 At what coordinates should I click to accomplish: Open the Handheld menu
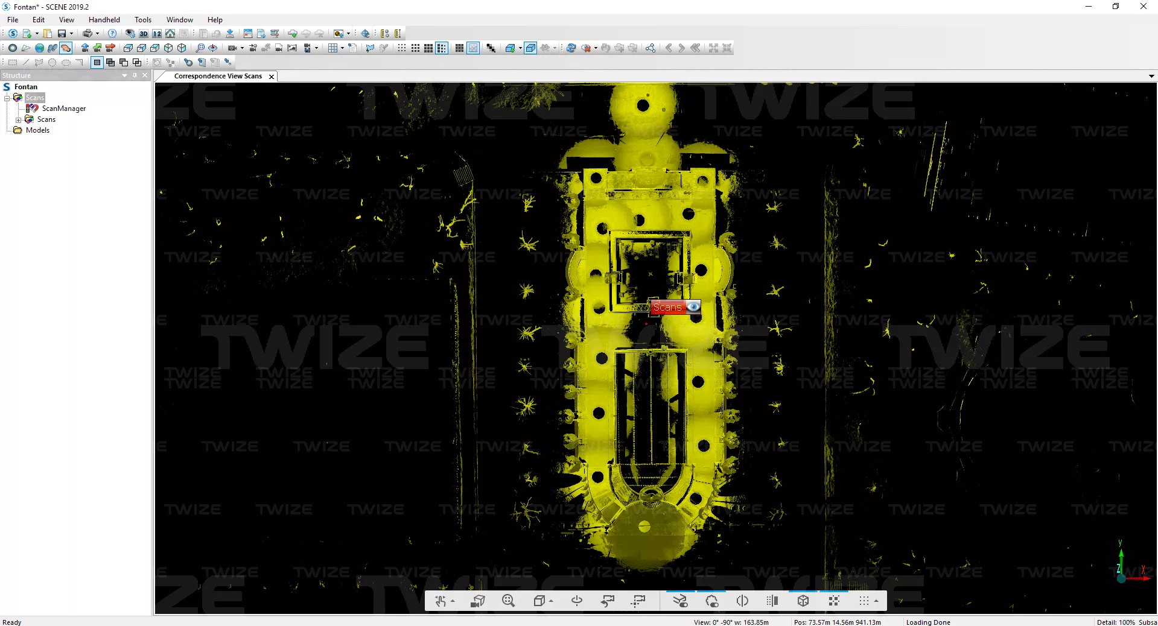click(104, 20)
